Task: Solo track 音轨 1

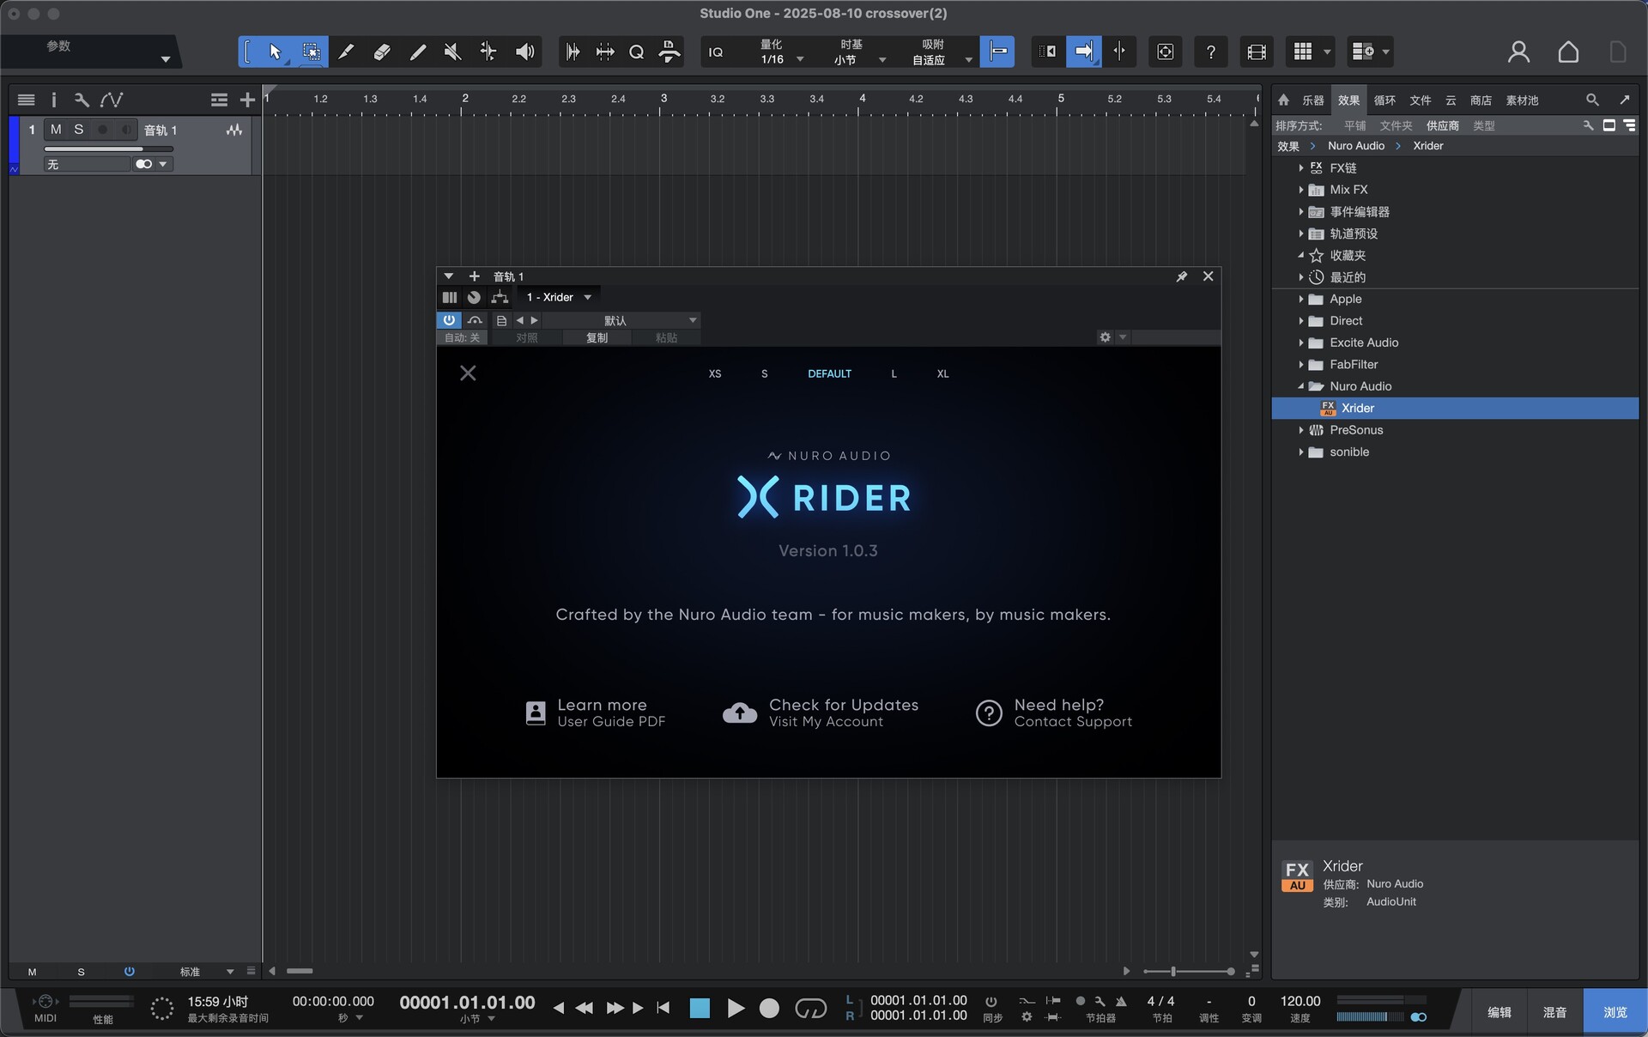Action: pyautogui.click(x=79, y=130)
